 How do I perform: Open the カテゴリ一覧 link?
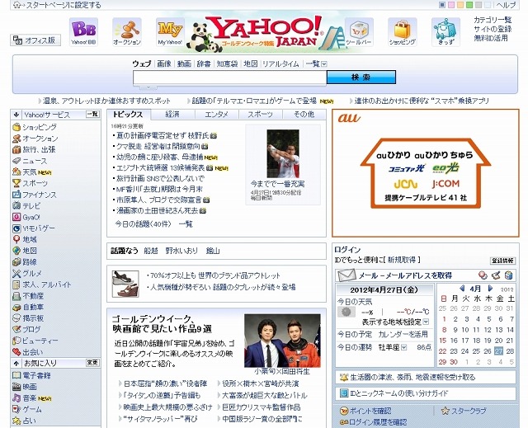493,20
